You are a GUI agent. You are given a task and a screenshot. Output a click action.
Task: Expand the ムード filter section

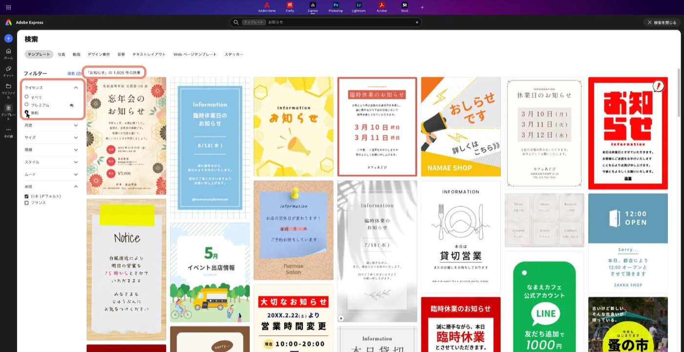(76, 175)
